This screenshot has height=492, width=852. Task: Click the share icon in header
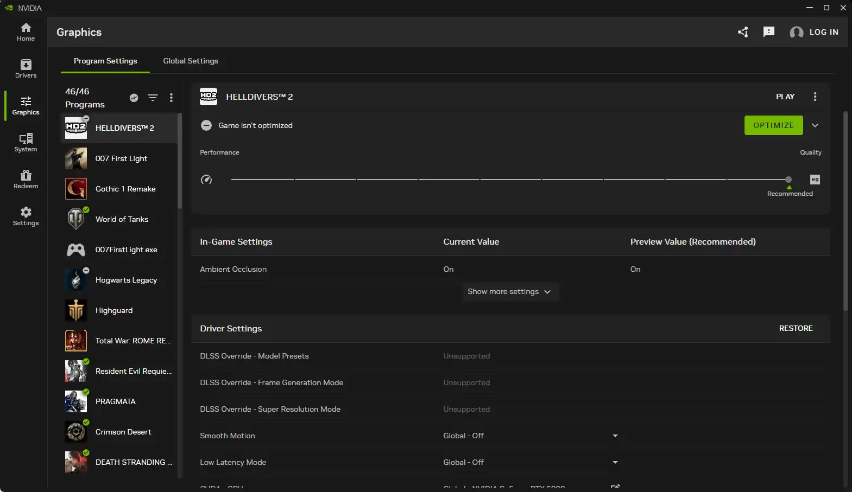[743, 32]
